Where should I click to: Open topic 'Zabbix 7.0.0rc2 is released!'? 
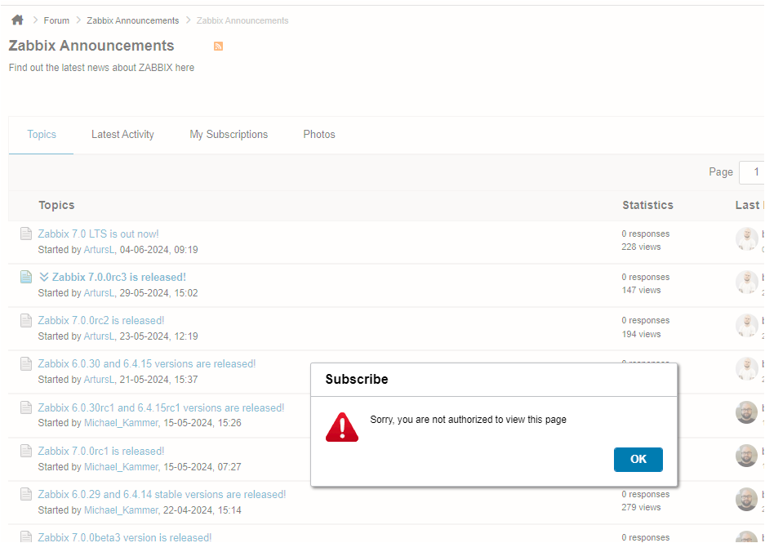coord(101,321)
